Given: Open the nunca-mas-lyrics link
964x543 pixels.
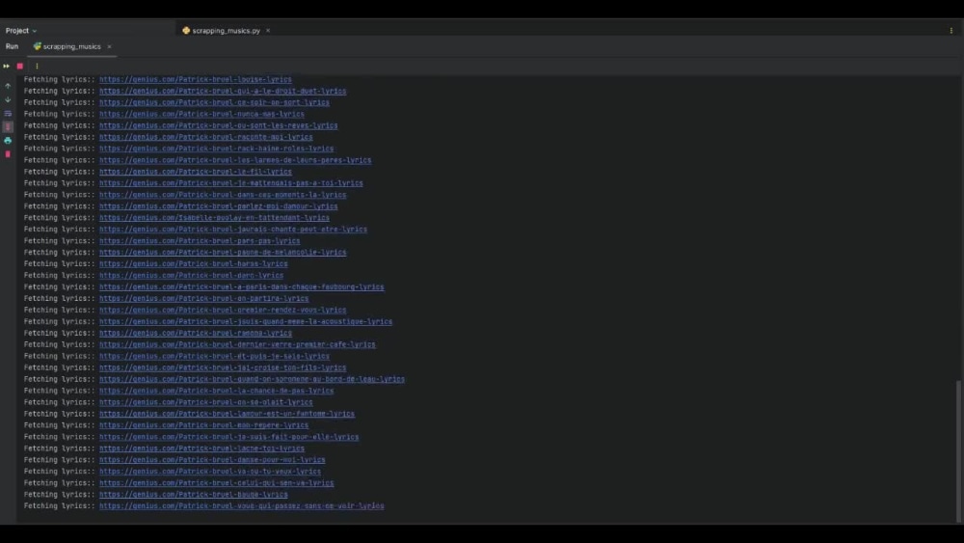Looking at the screenshot, I should click(x=201, y=115).
